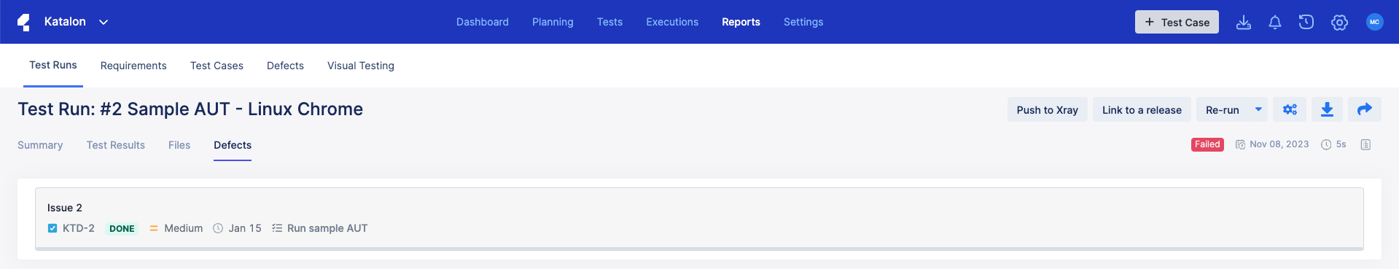The image size is (1399, 269).
Task: Click the blue download report icon
Action: pos(1327,109)
